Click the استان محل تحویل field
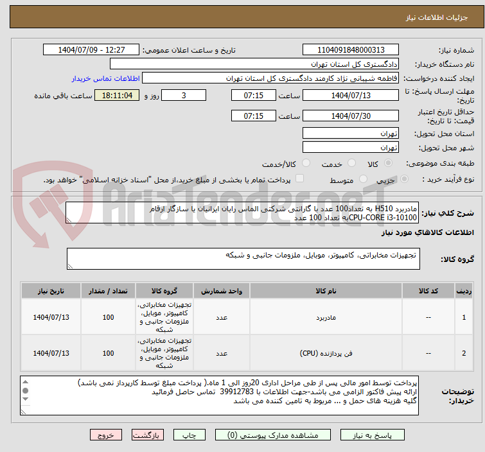 [x=351, y=134]
